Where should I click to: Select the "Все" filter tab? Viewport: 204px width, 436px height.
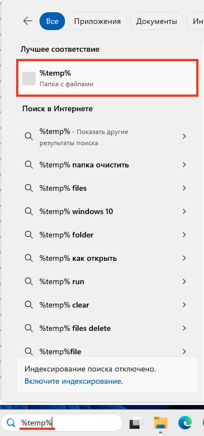[52, 21]
